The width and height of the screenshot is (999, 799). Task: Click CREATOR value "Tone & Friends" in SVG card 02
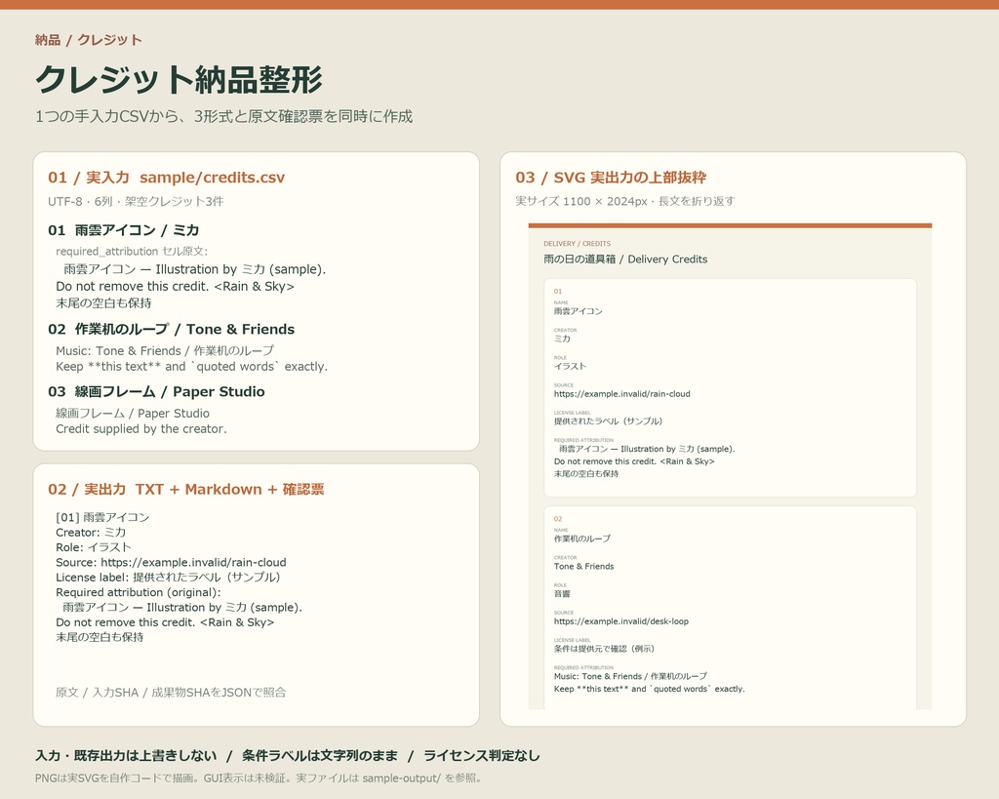coord(584,566)
